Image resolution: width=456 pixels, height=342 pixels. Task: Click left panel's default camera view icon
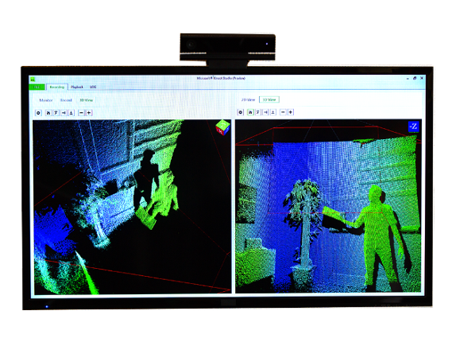(x=48, y=113)
